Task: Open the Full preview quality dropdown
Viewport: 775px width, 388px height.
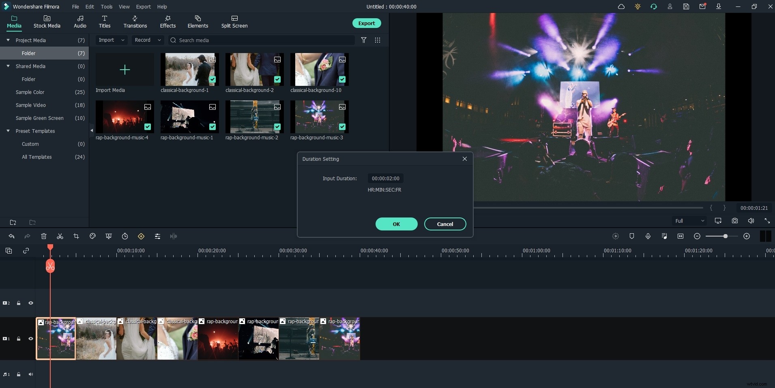Action: pos(690,221)
